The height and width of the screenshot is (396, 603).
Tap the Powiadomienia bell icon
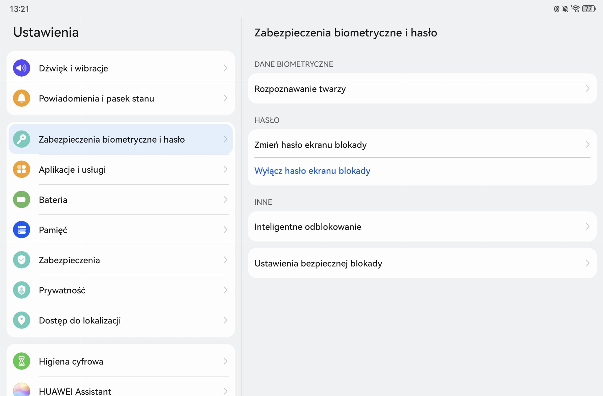(x=21, y=98)
